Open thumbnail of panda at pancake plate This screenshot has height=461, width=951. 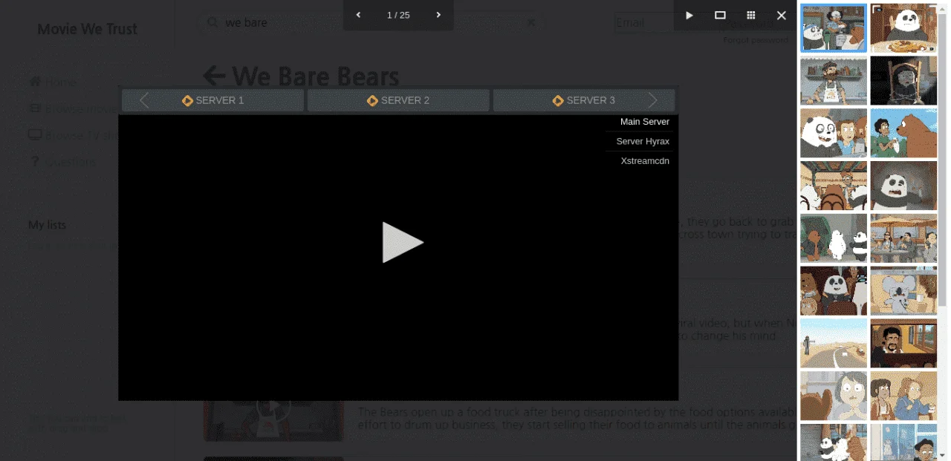pos(903,28)
